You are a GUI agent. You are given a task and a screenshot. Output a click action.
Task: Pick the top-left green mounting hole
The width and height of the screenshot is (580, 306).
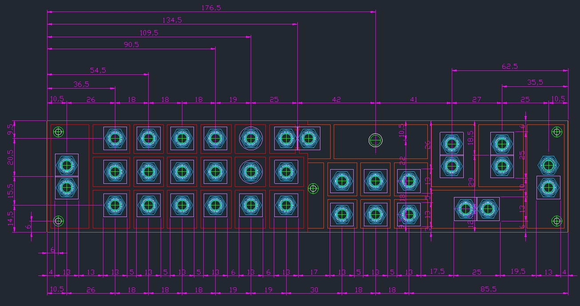58,132
